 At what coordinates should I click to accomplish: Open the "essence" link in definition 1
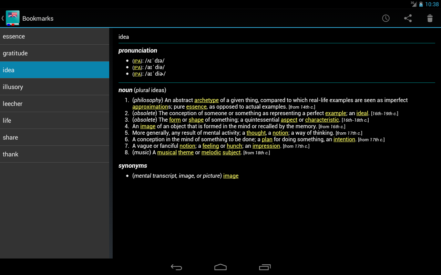tap(196, 107)
